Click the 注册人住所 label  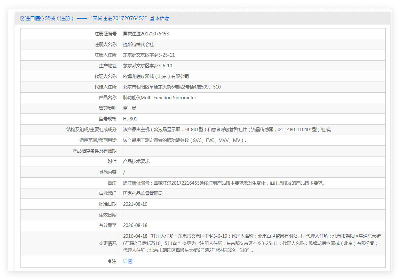pyautogui.click(x=105, y=55)
